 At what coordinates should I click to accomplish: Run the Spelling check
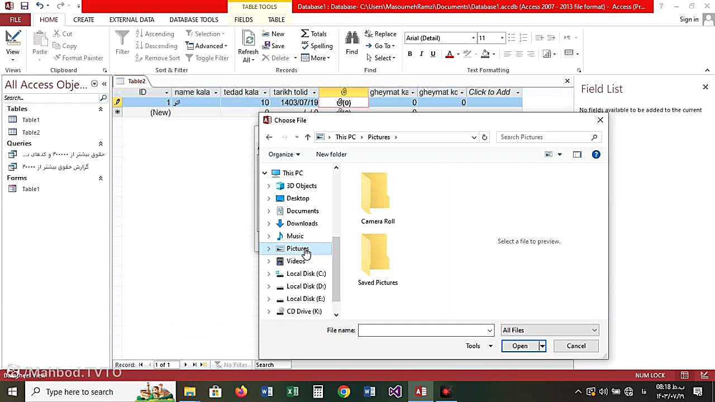[317, 46]
